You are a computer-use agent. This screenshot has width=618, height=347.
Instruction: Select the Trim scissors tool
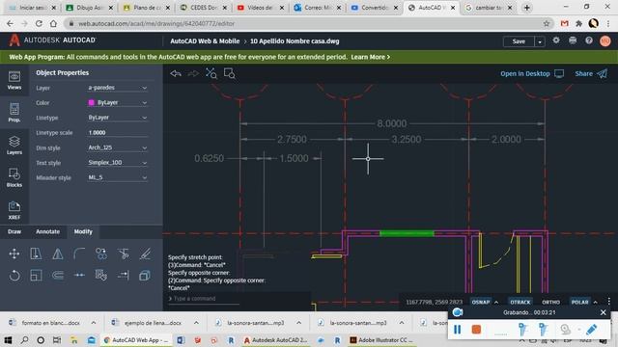click(x=123, y=254)
